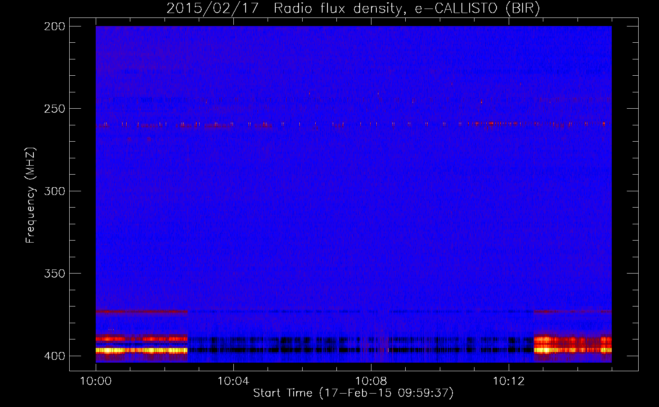
Task: Click the 10:08 time tick label
Action: pyautogui.click(x=371, y=381)
